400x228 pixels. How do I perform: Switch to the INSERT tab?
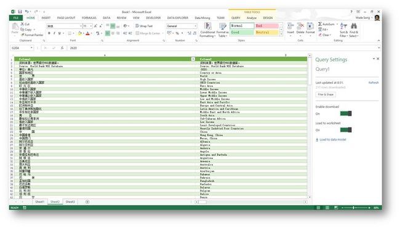pyautogui.click(x=46, y=18)
